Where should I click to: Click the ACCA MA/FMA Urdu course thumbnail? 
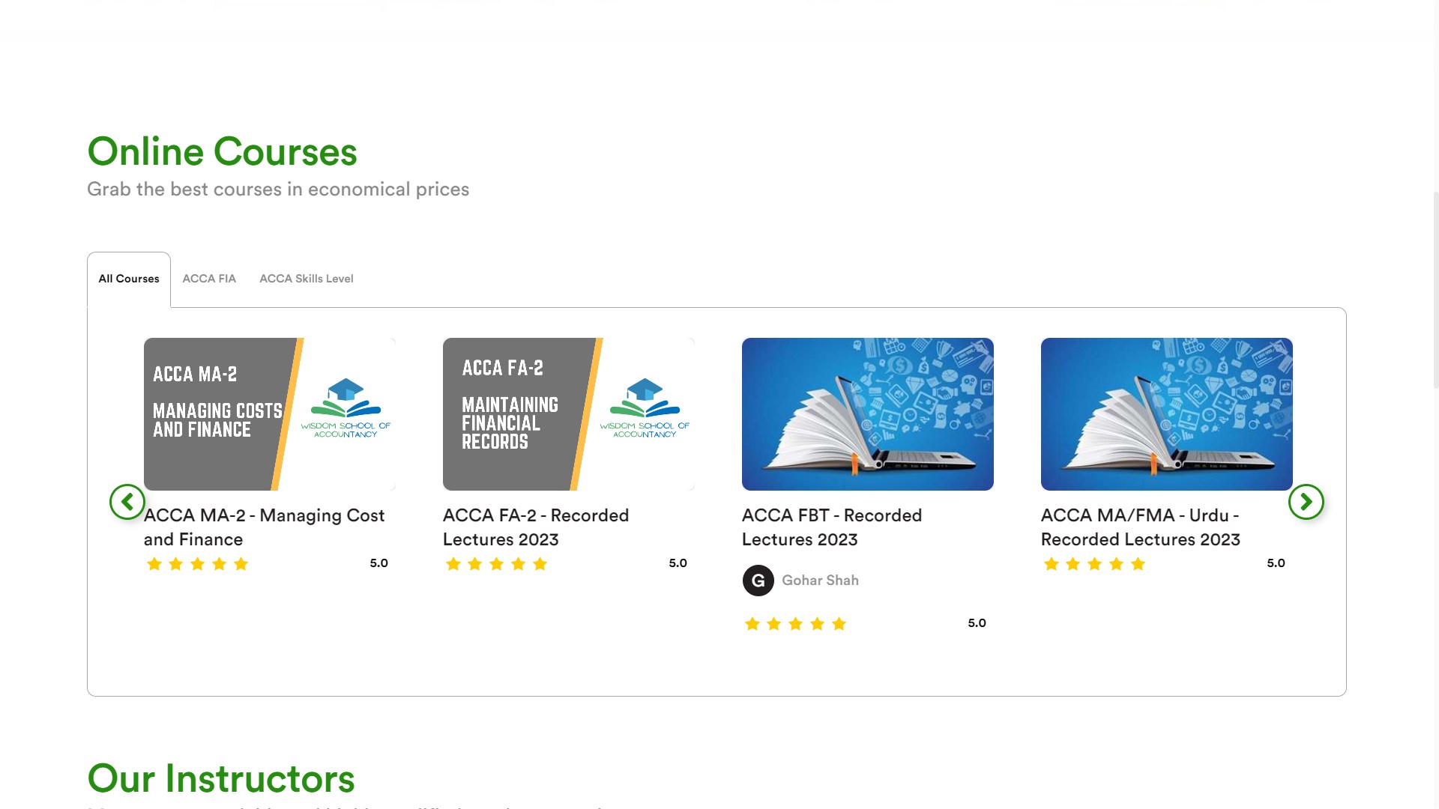pyautogui.click(x=1166, y=414)
